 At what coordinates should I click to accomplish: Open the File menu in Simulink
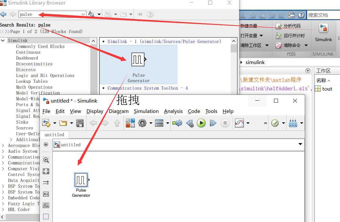pos(46,111)
